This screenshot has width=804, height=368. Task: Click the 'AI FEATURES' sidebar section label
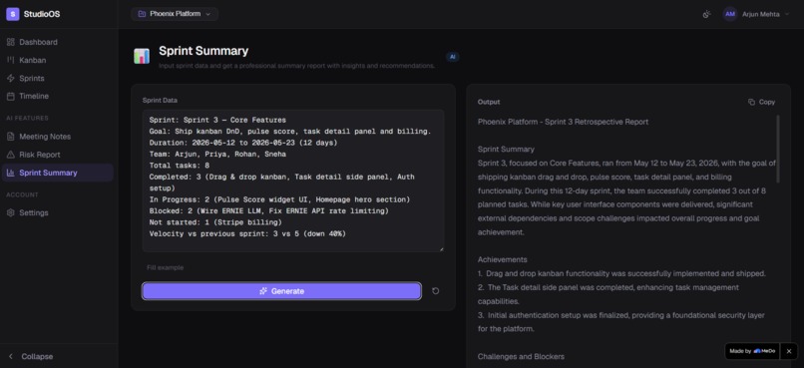[x=27, y=119]
